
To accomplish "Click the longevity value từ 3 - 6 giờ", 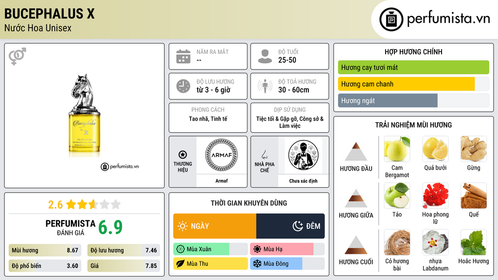I will [x=213, y=90].
